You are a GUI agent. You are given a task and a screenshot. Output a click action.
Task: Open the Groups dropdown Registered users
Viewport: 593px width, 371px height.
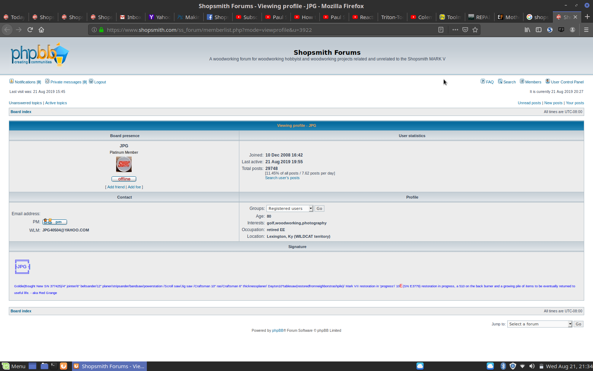coord(290,208)
